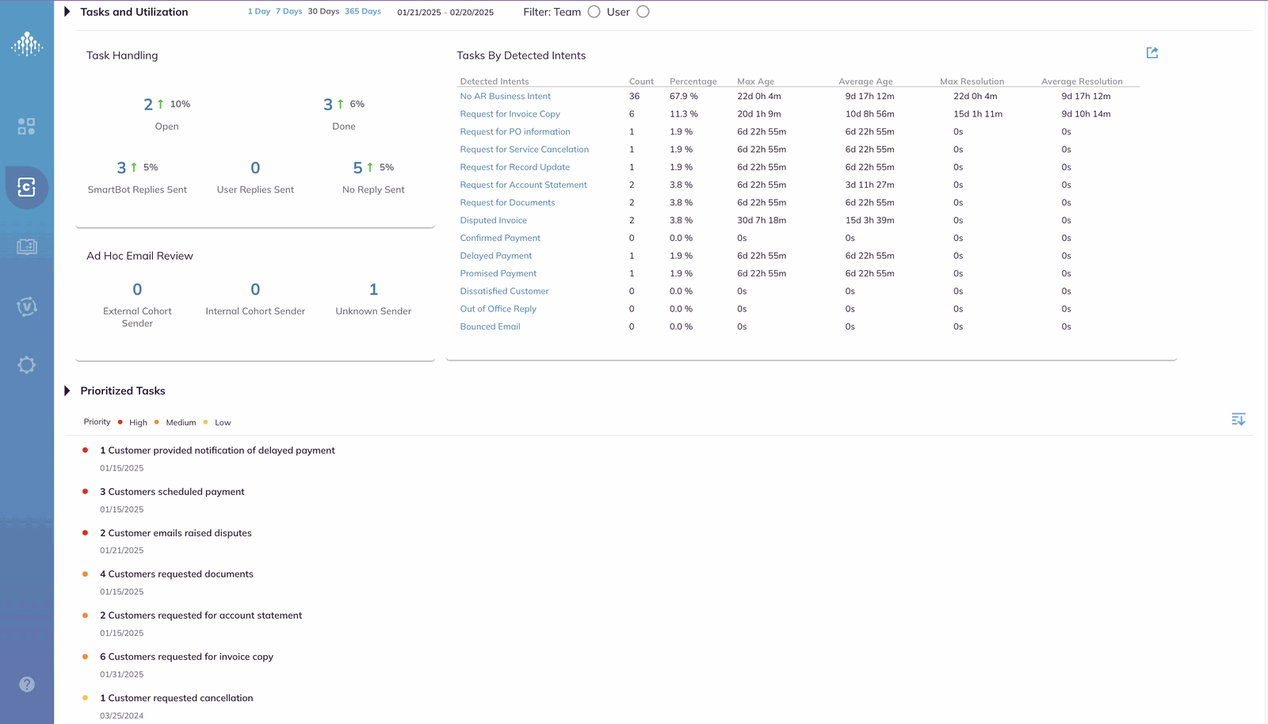
Task: Open the Out of Office Reply intent
Action: pos(498,309)
